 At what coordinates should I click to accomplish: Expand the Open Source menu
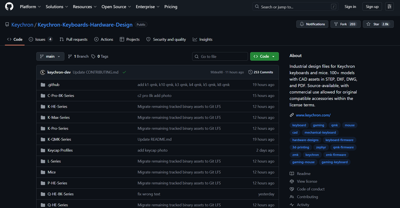coord(116,7)
